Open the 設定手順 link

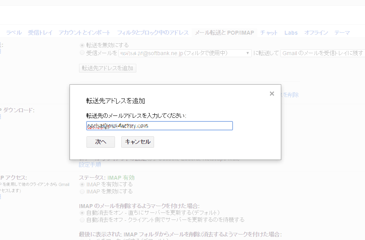(90, 164)
